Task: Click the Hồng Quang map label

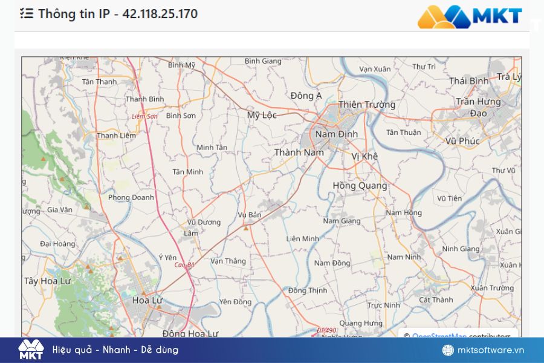Action: [x=360, y=186]
